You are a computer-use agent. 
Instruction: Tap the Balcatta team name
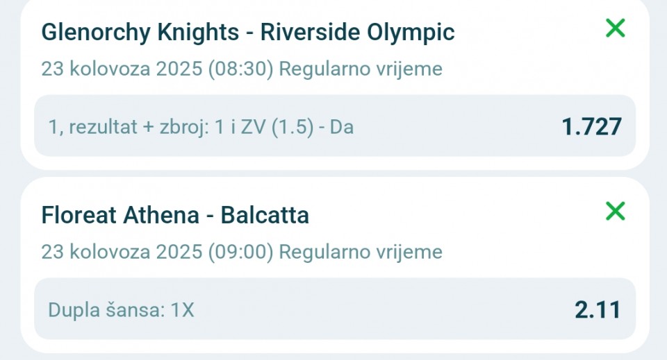(x=265, y=215)
